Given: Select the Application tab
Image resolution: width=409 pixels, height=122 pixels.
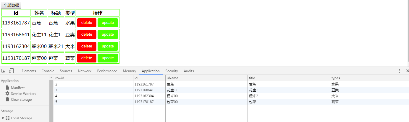Looking at the screenshot, I should coord(151,71).
